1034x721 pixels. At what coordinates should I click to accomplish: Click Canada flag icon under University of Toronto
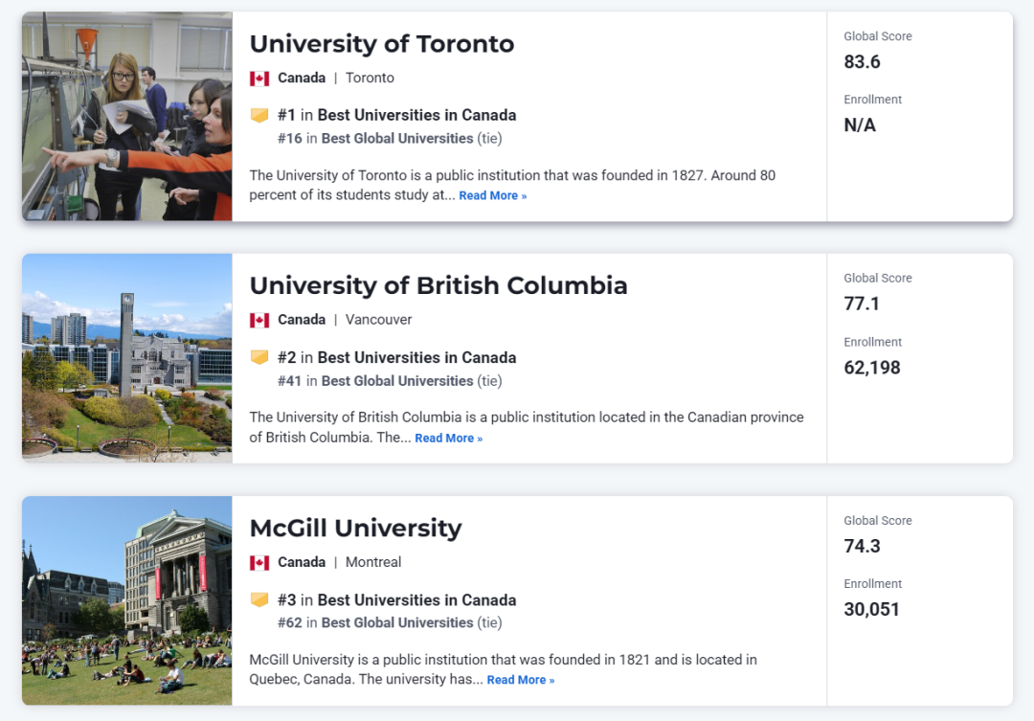pyautogui.click(x=259, y=79)
